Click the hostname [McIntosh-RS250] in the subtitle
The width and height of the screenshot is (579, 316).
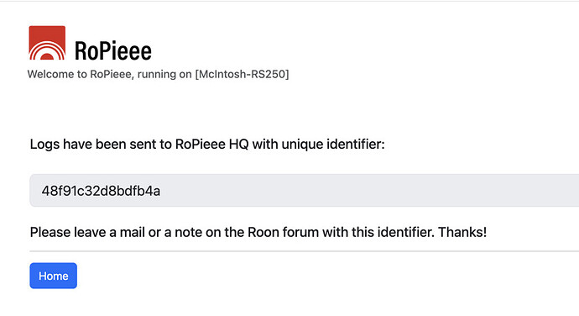[242, 74]
